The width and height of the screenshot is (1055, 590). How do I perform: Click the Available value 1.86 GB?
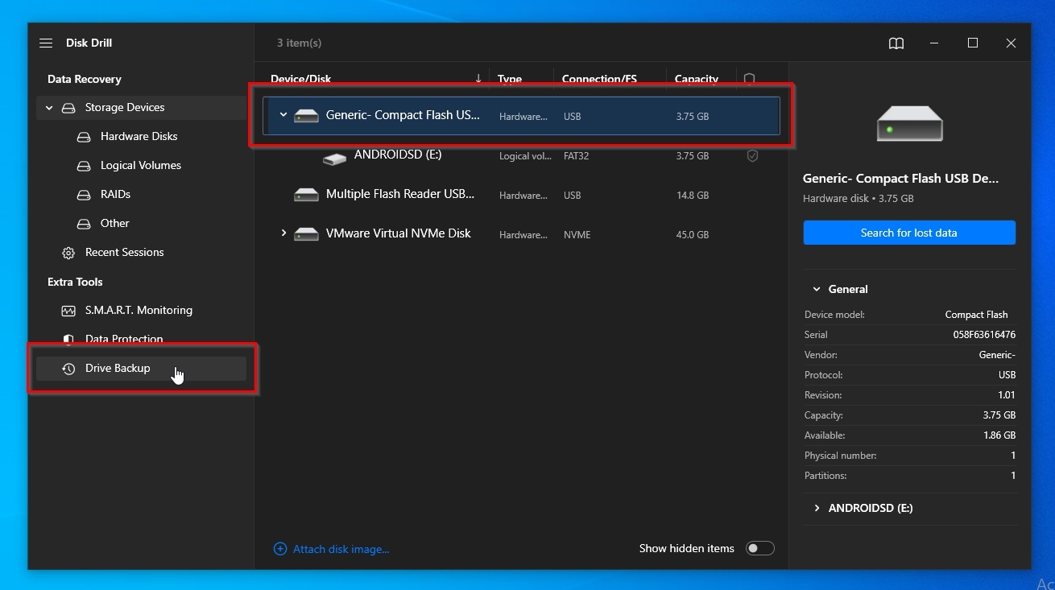[x=999, y=435]
